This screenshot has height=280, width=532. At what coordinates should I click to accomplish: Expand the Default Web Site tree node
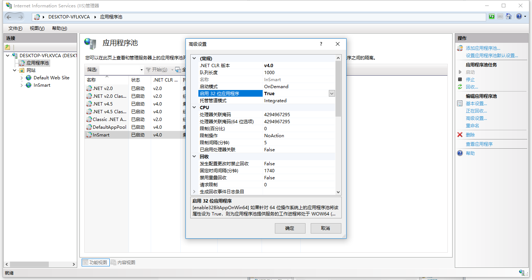[x=22, y=78]
